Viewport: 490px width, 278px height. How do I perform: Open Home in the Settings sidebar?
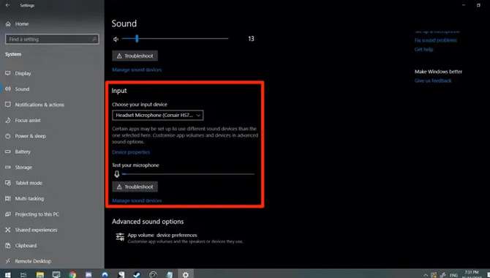pyautogui.click(x=18, y=24)
